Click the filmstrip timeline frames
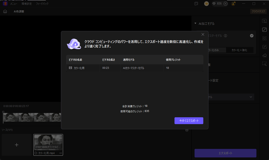The width and height of the screenshot is (269, 160). point(32,117)
